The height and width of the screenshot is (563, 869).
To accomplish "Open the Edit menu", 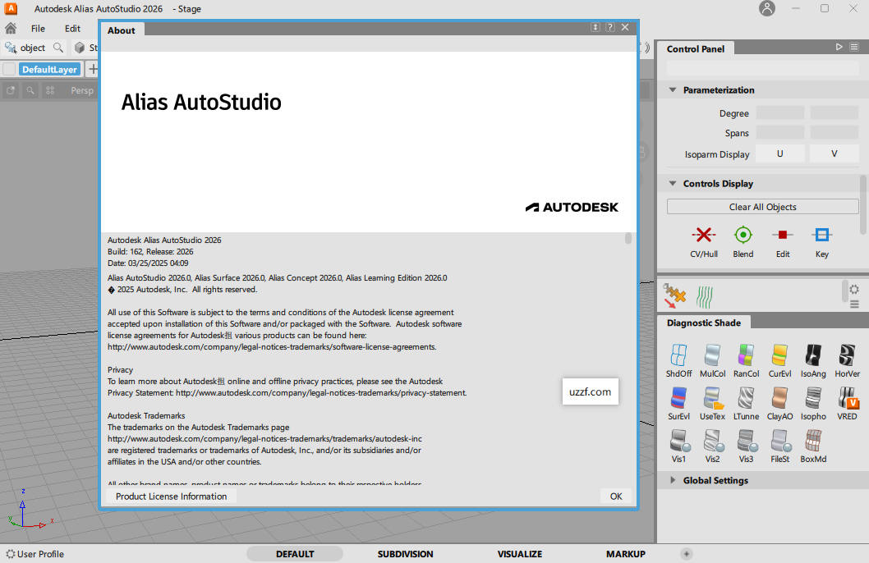I will click(x=72, y=28).
